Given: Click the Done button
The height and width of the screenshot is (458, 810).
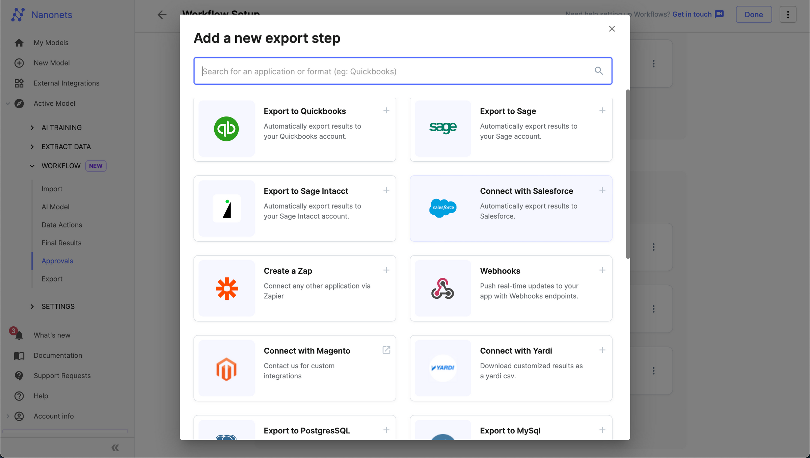Looking at the screenshot, I should pos(754,14).
